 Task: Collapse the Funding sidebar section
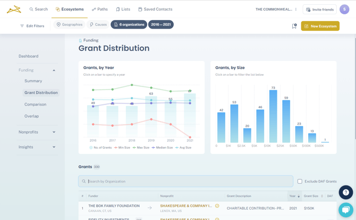pos(54,70)
